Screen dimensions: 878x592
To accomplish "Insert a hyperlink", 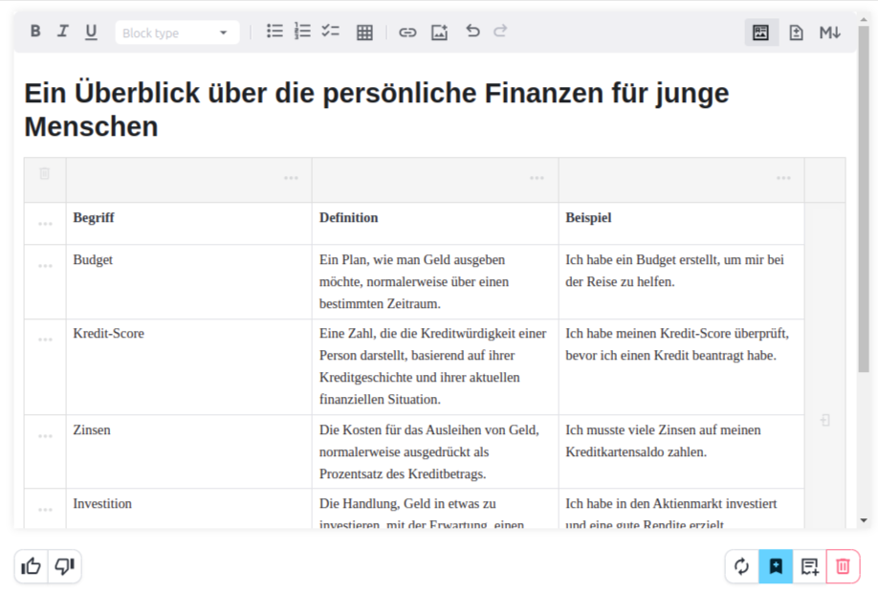I will [x=407, y=33].
